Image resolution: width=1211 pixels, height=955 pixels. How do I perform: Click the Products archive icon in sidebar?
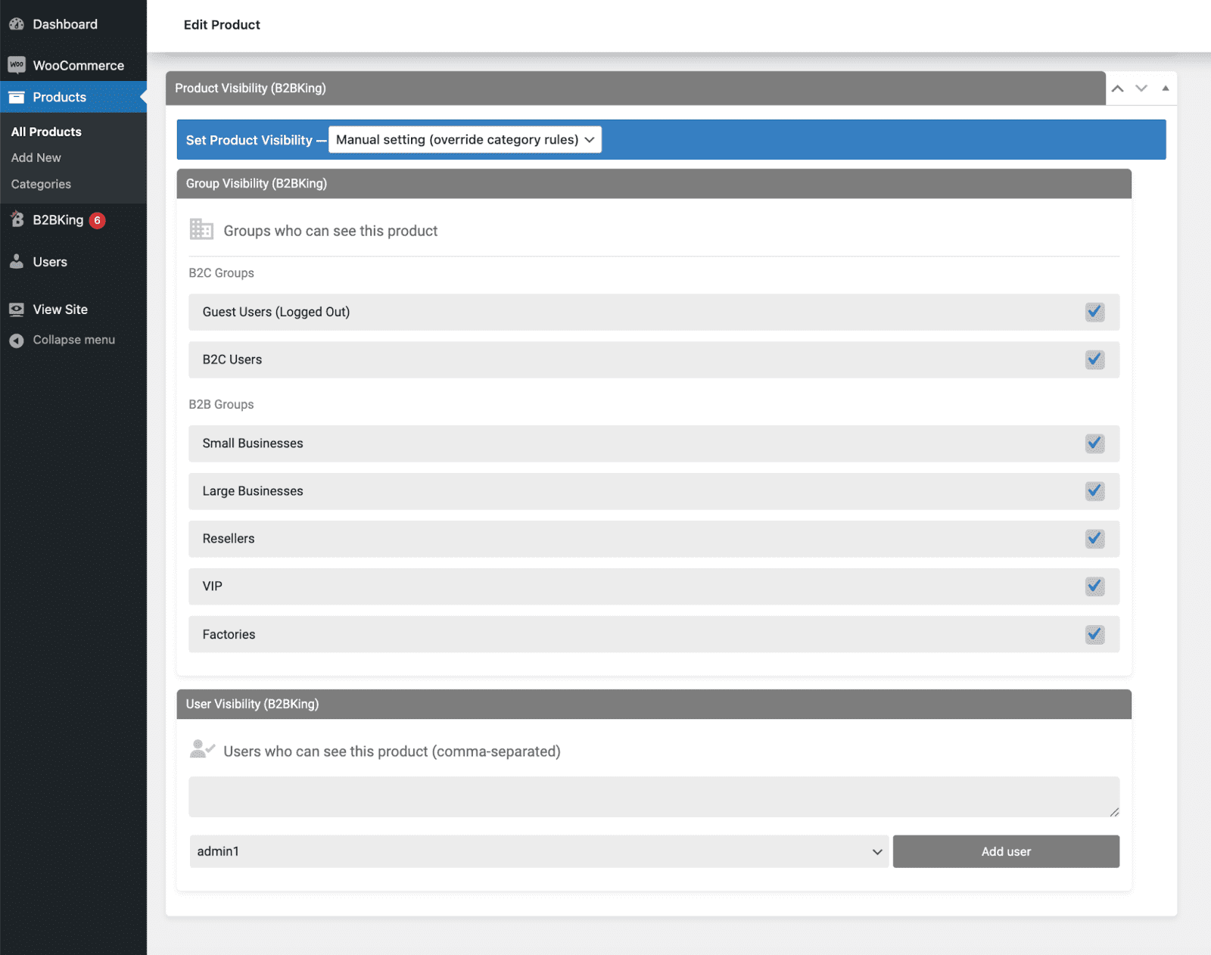pos(17,97)
